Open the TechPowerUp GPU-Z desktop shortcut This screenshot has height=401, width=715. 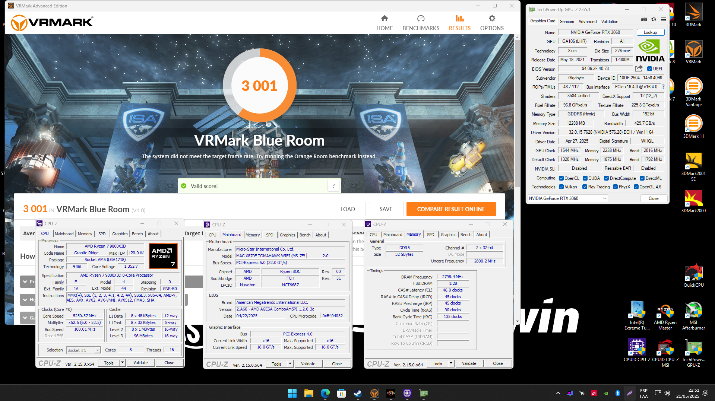[693, 353]
